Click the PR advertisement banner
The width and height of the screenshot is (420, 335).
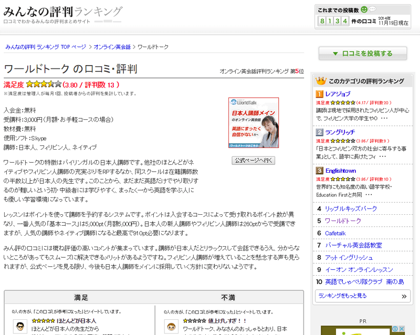pyautogui.click(x=363, y=330)
